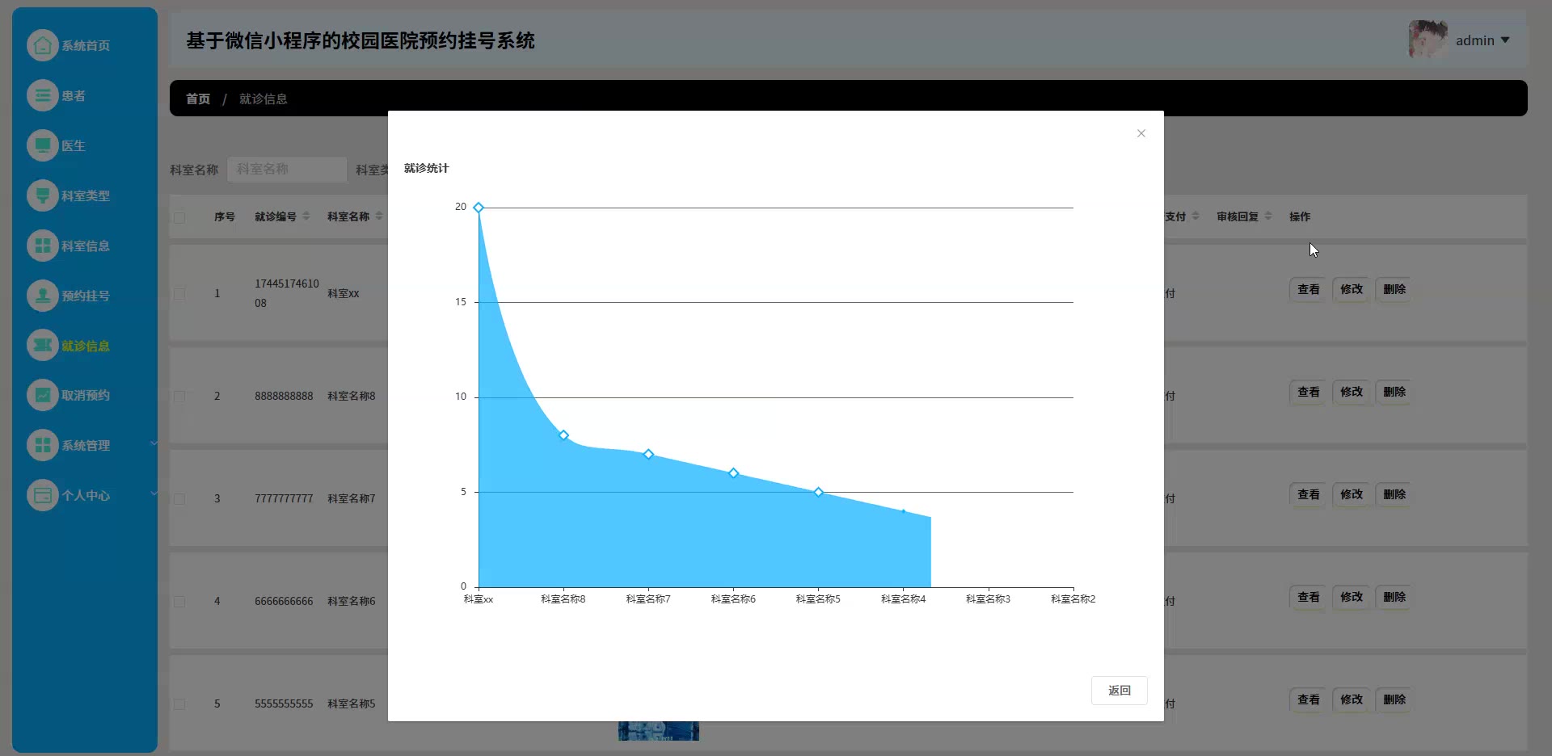Click 就诊编号 6666666666 cell
The width and height of the screenshot is (1552, 756).
[x=284, y=602]
